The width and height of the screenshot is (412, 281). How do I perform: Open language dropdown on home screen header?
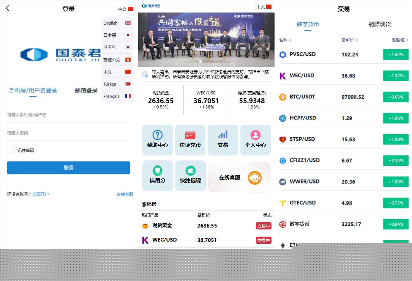(x=264, y=7)
